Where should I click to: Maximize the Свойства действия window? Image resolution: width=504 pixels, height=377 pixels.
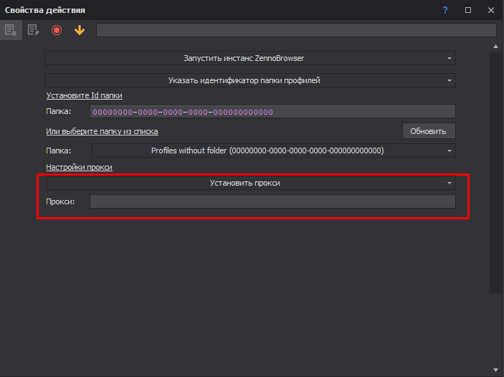(468, 10)
